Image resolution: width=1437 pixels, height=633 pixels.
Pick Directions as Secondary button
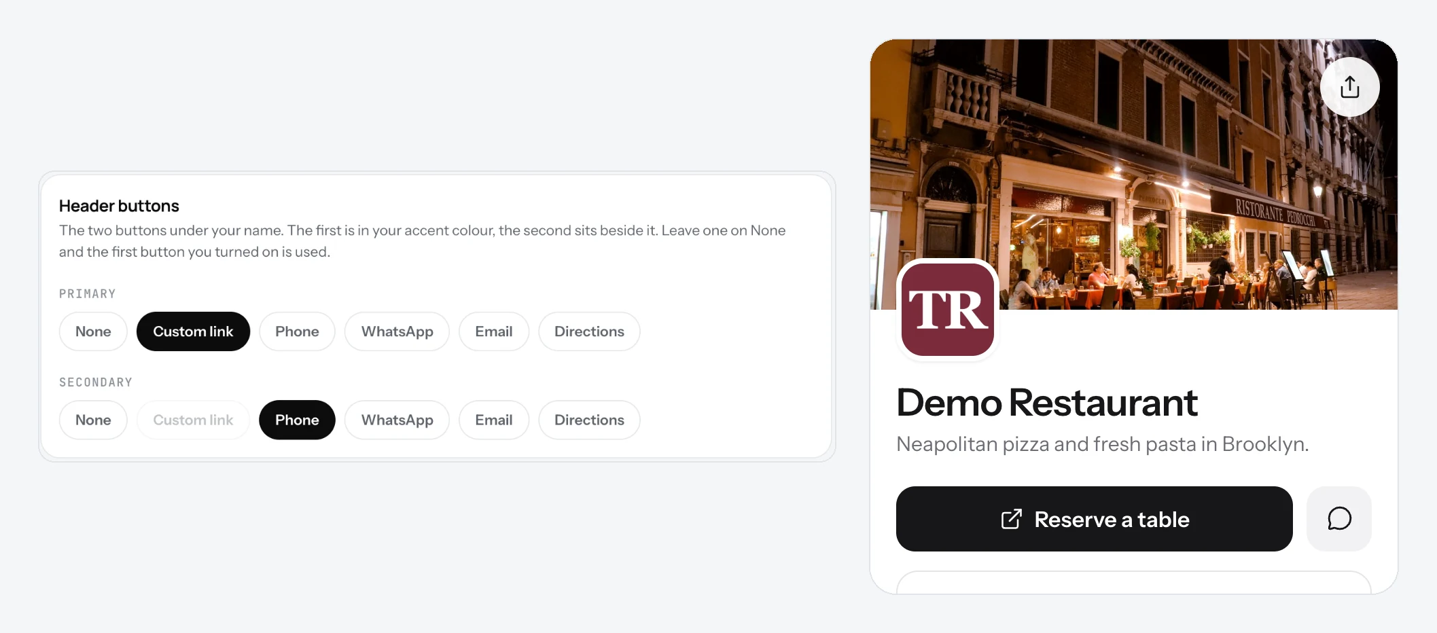[589, 420]
